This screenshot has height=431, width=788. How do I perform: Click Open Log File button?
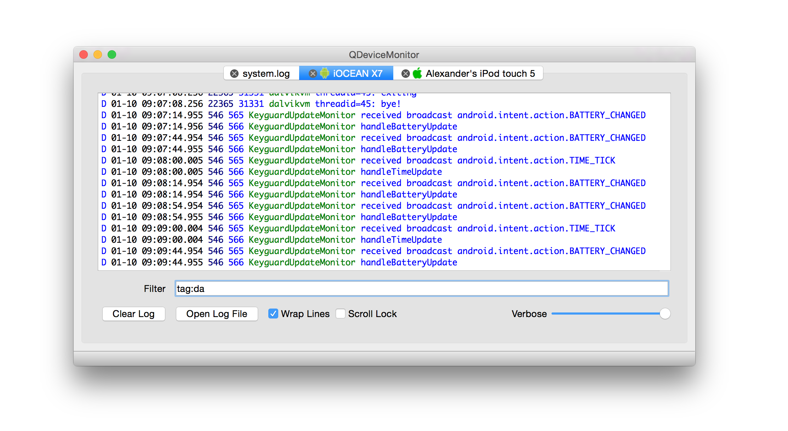(217, 314)
